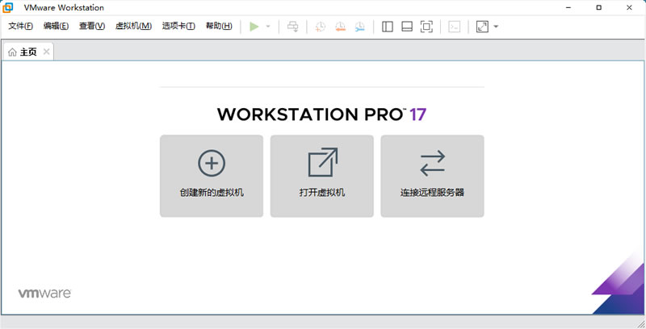Click the green power on play button
The height and width of the screenshot is (329, 646).
254,27
